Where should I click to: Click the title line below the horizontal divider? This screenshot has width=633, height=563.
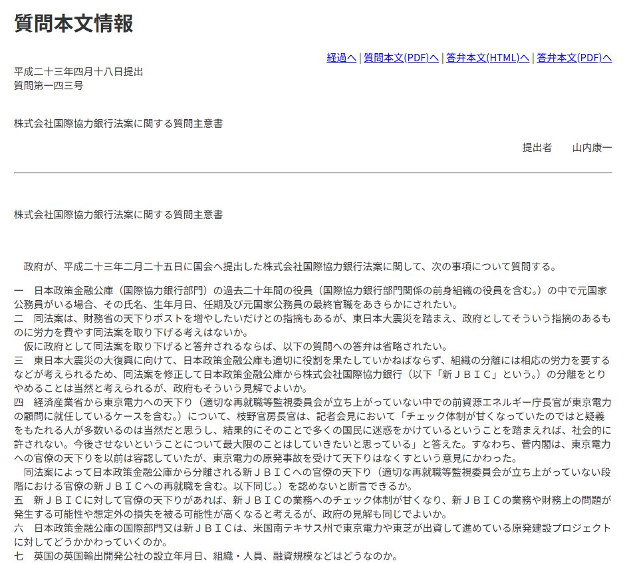pyautogui.click(x=118, y=214)
